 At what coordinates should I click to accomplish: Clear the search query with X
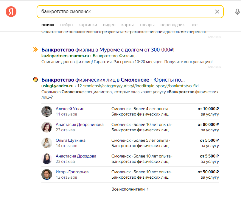pyautogui.click(x=217, y=12)
